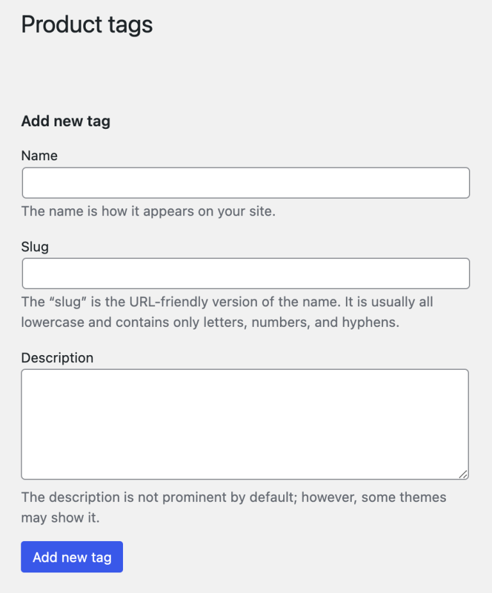Select the Slug field label

coord(35,246)
